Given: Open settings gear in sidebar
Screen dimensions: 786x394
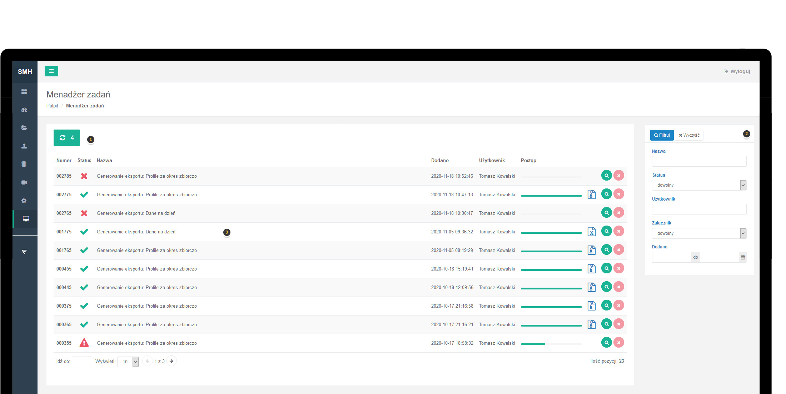Looking at the screenshot, I should [x=24, y=201].
